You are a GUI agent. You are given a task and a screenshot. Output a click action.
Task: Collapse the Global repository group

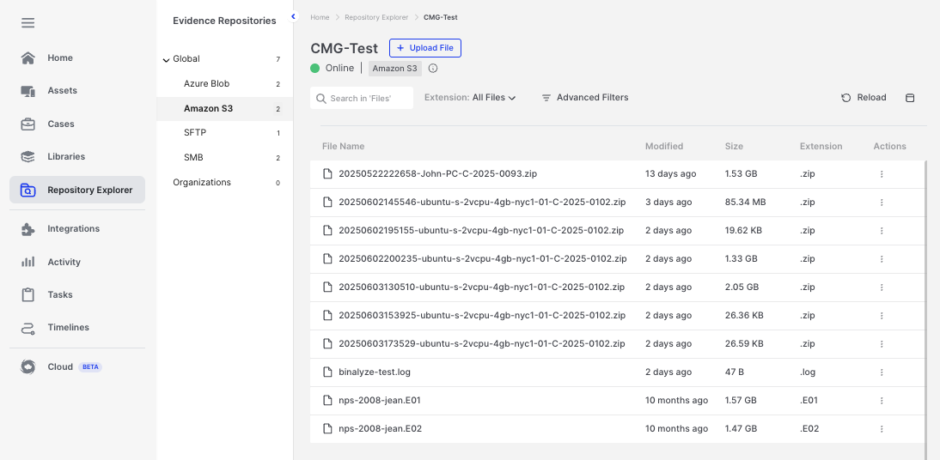tap(166, 60)
